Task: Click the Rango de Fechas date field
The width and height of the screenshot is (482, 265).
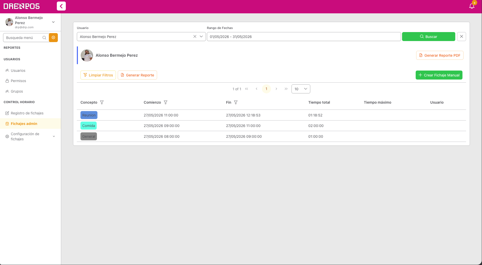Action: [304, 36]
